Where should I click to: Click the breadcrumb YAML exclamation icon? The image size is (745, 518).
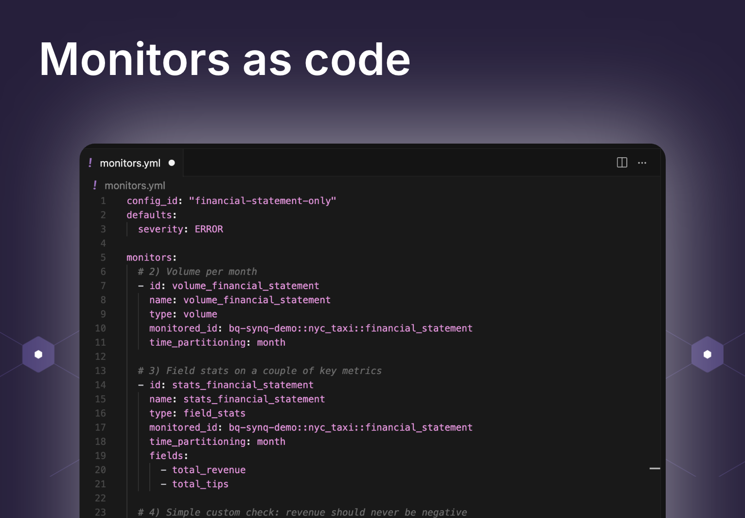point(95,185)
